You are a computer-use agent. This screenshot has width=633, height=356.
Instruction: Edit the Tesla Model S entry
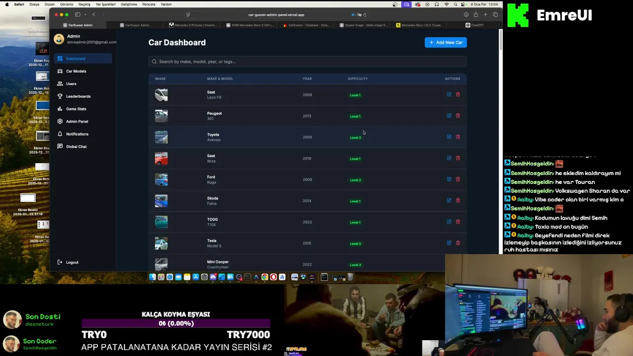(449, 243)
